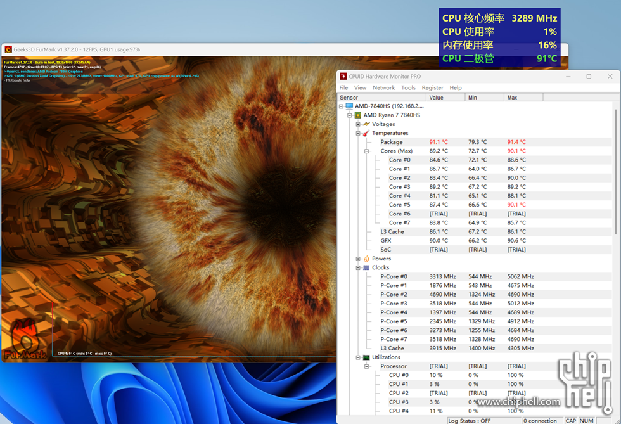Image resolution: width=621 pixels, height=424 pixels.
Task: Click the Utilizations category icon
Action: (x=366, y=357)
